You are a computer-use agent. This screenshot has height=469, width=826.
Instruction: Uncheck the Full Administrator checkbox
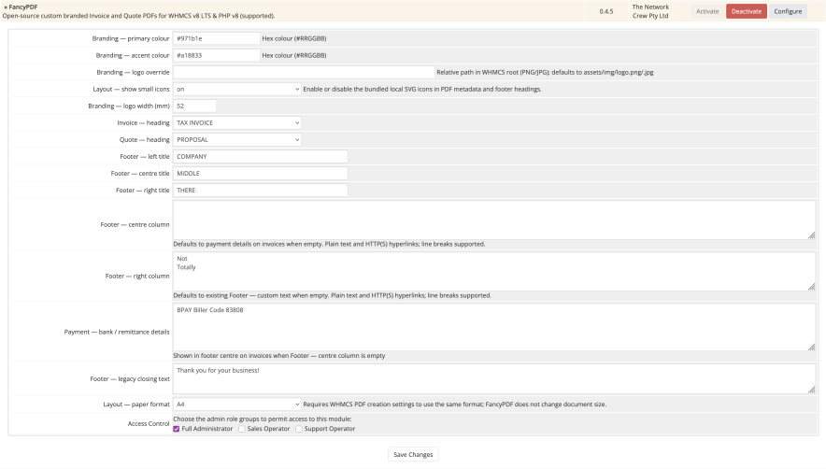coord(177,429)
